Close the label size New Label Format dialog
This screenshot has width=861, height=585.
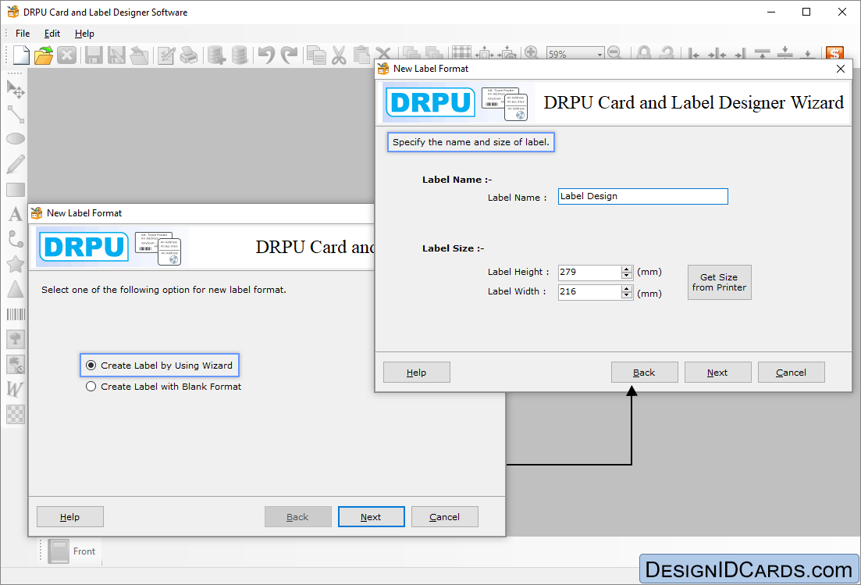pyautogui.click(x=840, y=69)
